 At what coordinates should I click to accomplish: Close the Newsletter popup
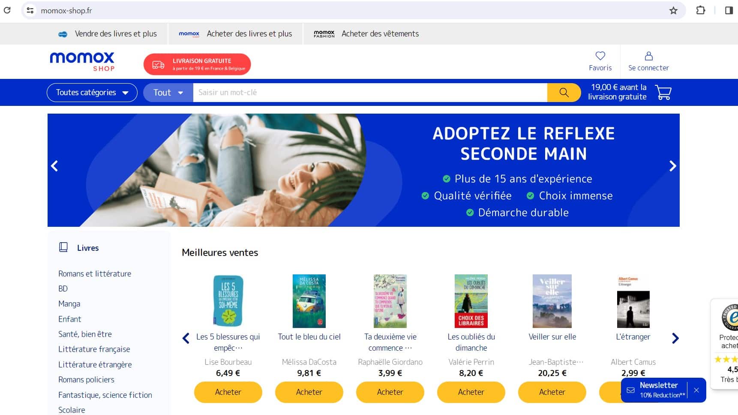696,390
